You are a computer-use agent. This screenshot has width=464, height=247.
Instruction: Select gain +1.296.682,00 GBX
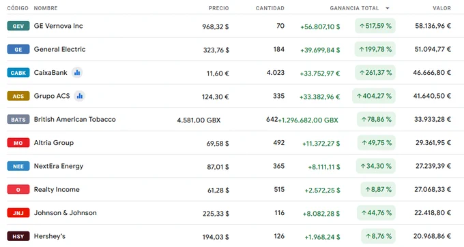pyautogui.click(x=308, y=120)
